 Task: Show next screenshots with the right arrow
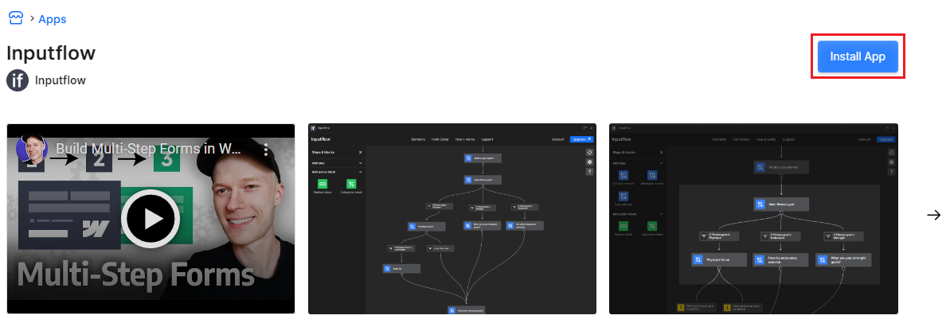[933, 215]
